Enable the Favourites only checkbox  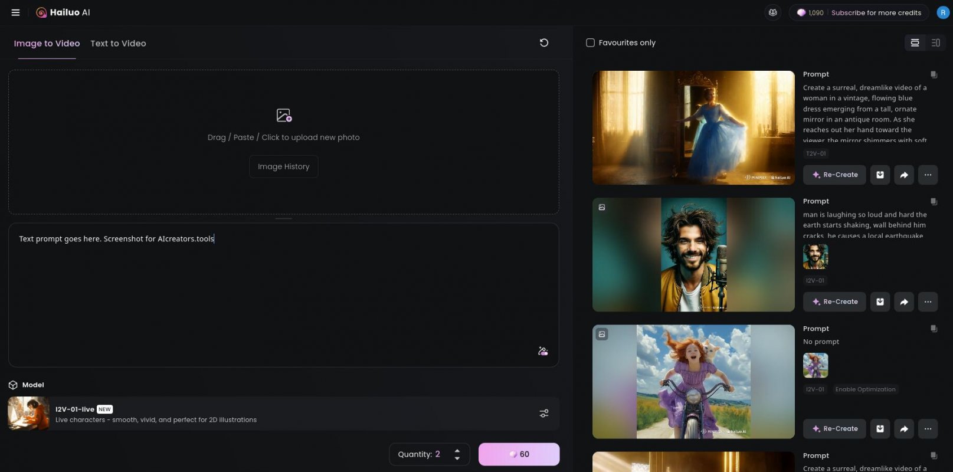(590, 42)
